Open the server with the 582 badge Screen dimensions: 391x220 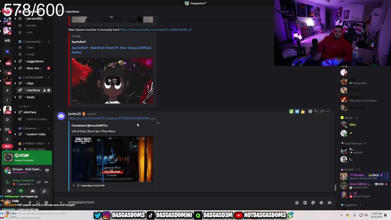tap(7, 61)
